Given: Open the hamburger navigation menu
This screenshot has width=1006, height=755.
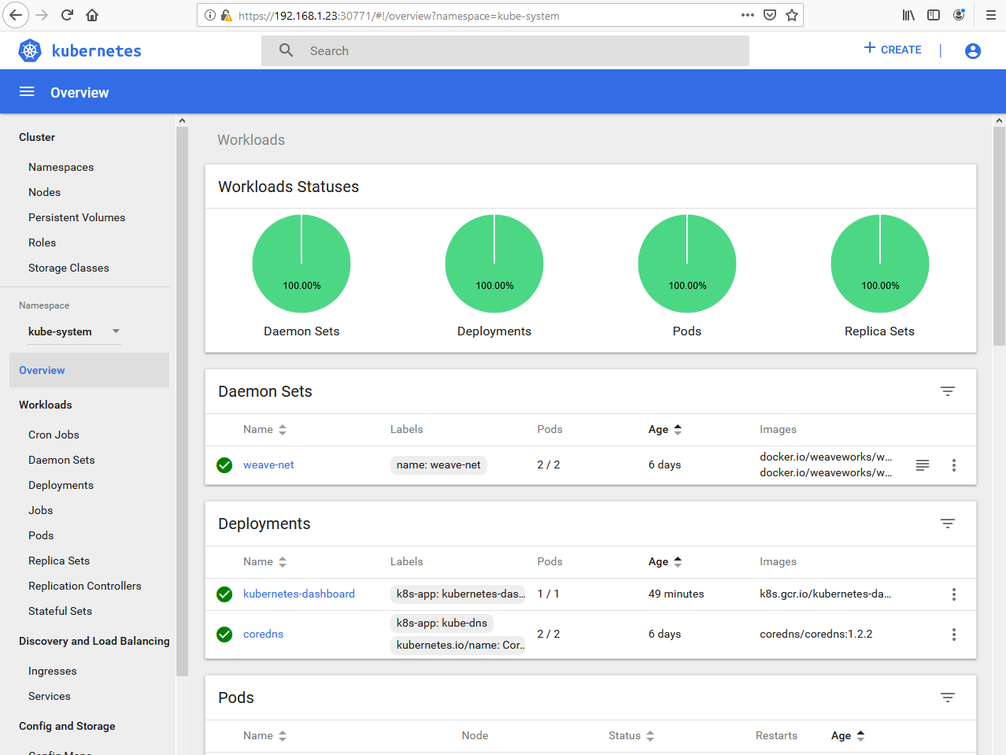Looking at the screenshot, I should coord(27,92).
